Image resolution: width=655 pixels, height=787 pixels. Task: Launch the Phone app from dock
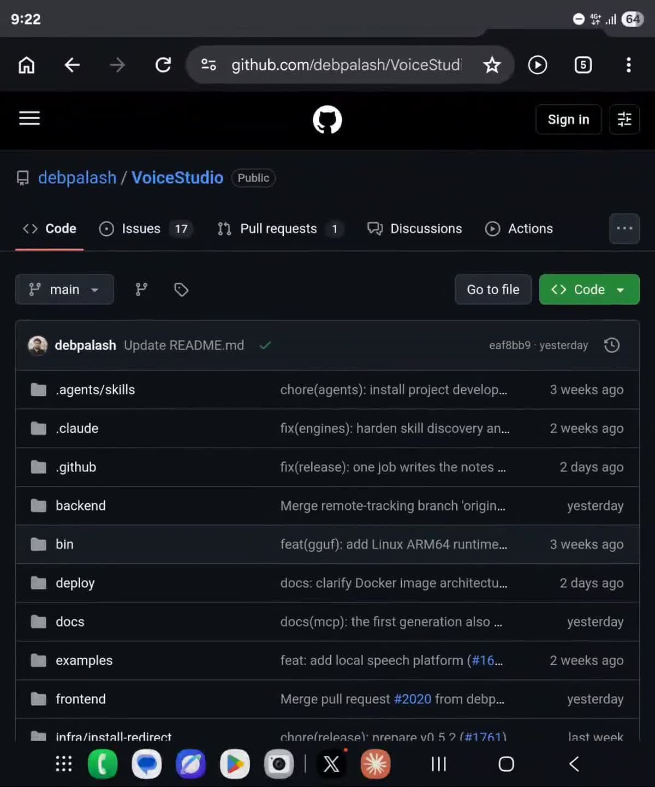coord(103,764)
